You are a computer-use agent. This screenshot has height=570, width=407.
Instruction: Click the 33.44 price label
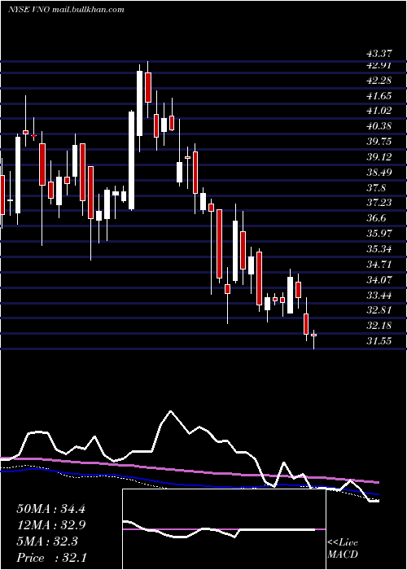click(379, 295)
